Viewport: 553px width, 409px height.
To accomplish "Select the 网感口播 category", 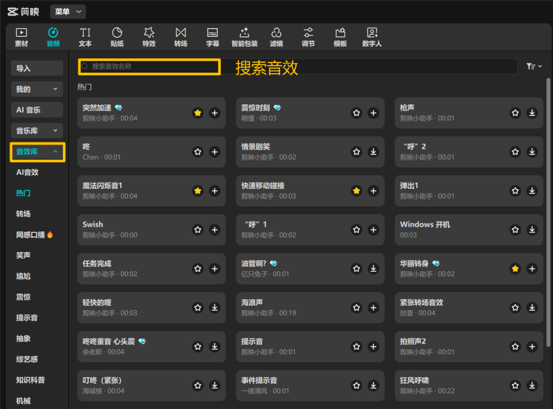I will coord(34,235).
